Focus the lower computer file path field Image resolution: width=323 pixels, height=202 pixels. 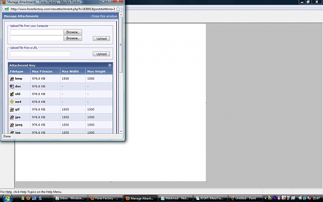tap(37, 38)
